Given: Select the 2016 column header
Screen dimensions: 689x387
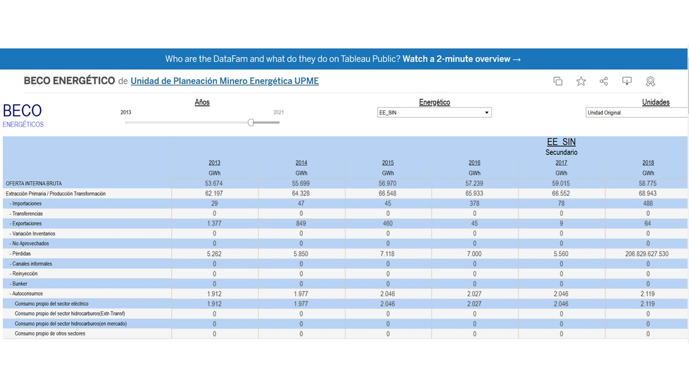Looking at the screenshot, I should tap(474, 163).
